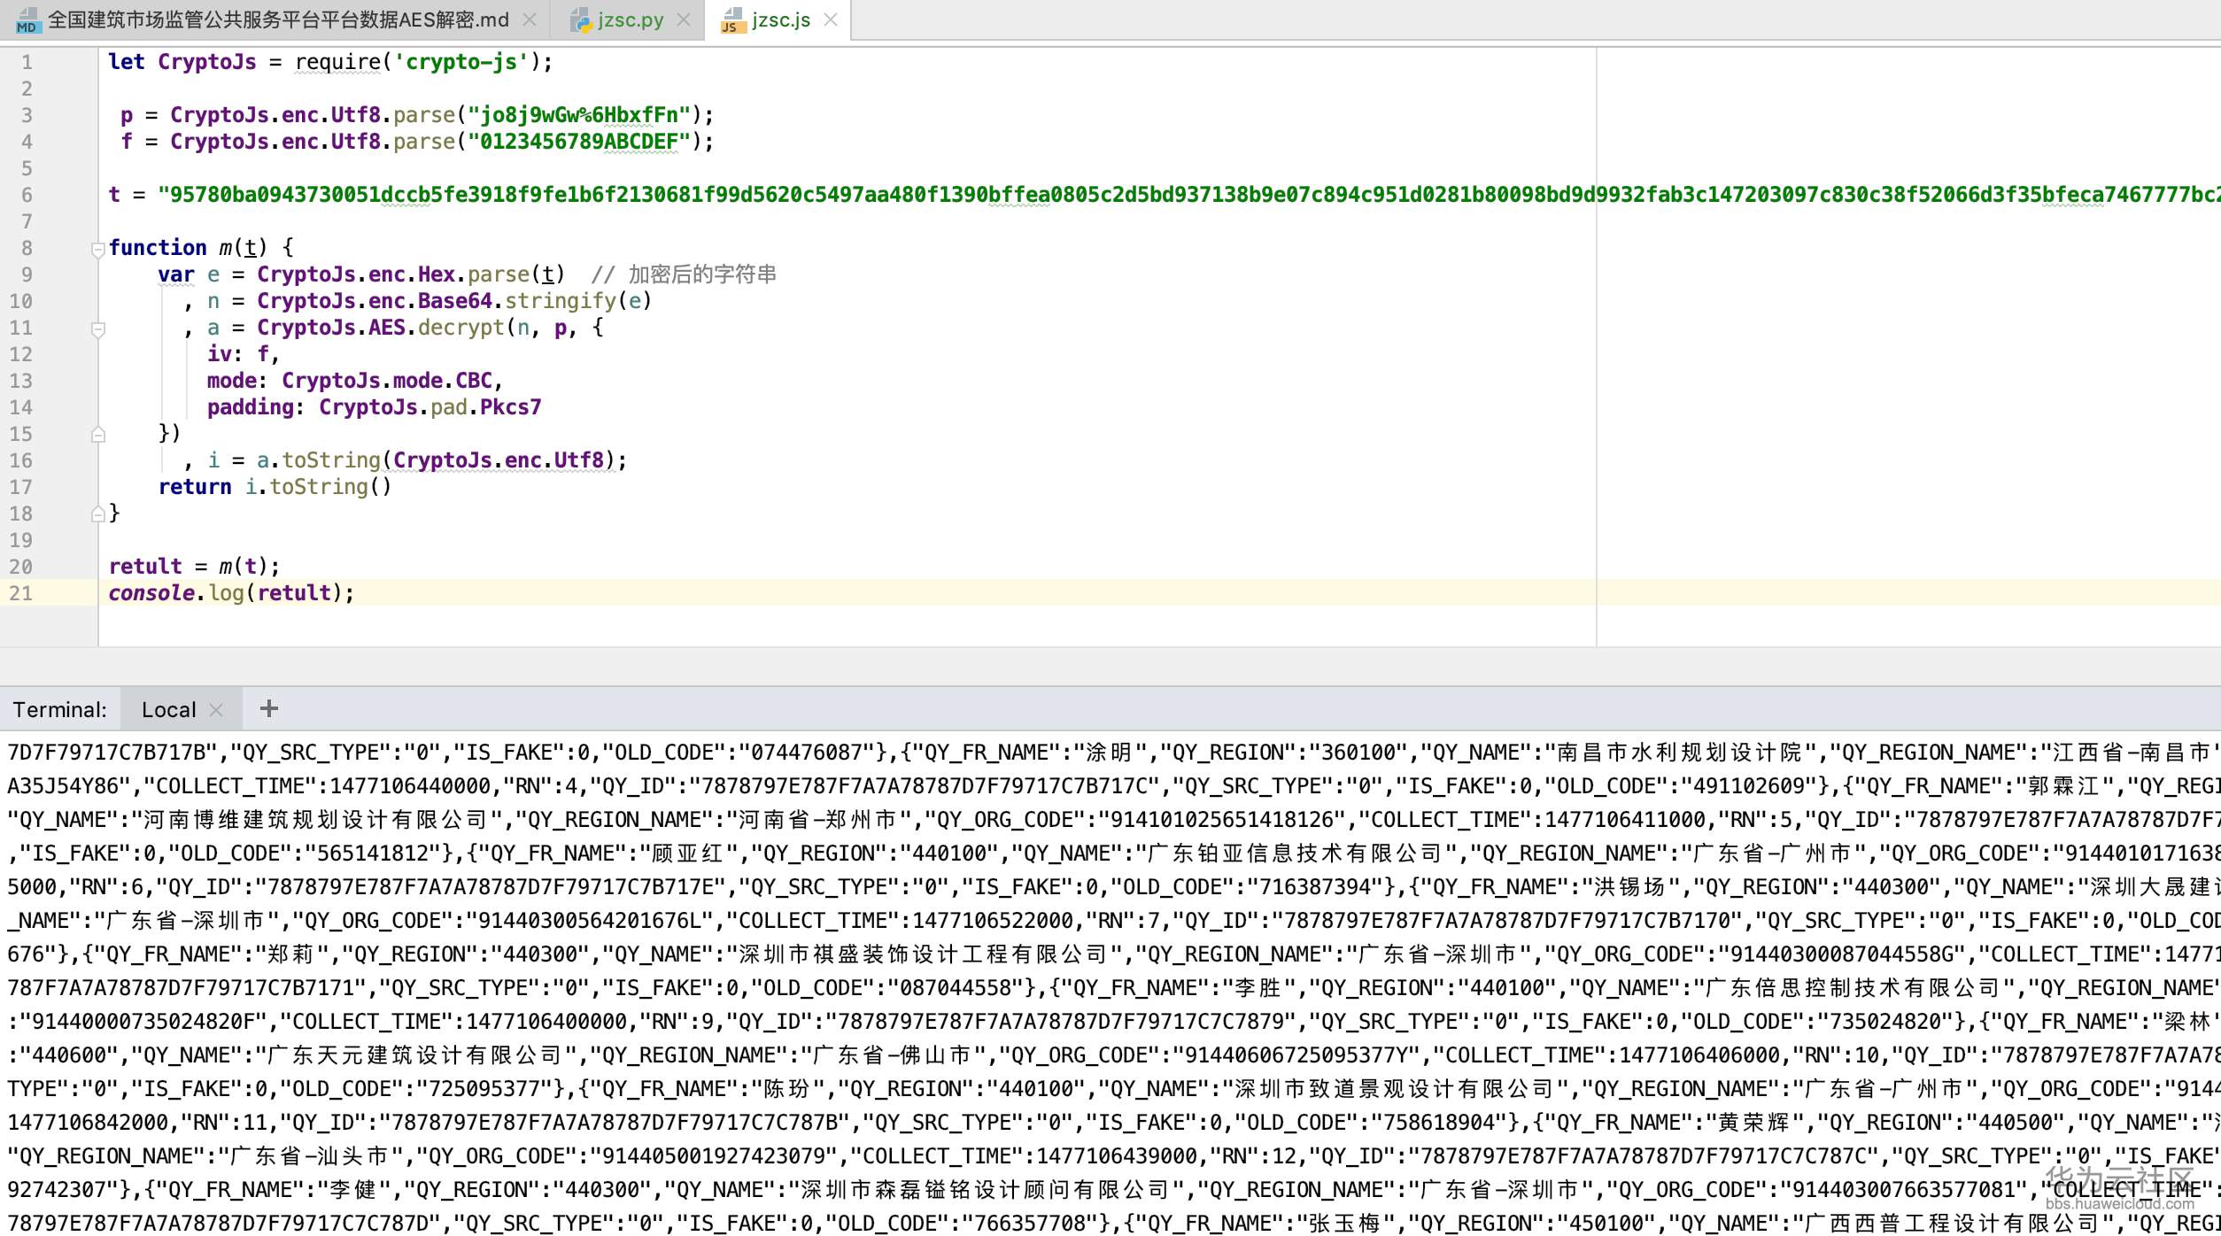Switch to the AES解密 Markdown document tab

tap(266, 19)
